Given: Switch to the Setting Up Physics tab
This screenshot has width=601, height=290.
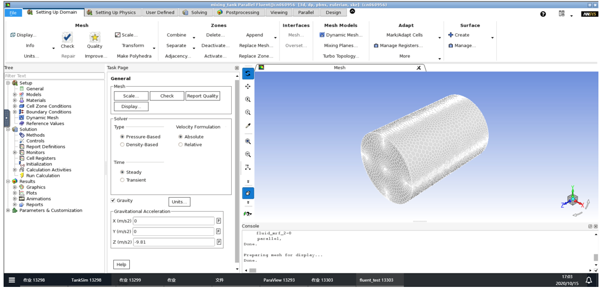Looking at the screenshot, I should 111,12.
